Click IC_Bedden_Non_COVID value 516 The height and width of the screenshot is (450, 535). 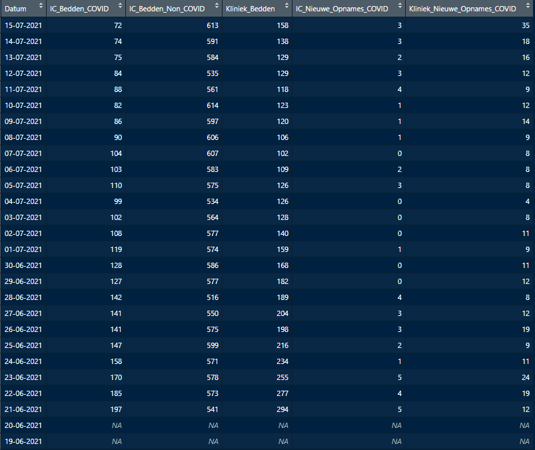[x=213, y=297]
